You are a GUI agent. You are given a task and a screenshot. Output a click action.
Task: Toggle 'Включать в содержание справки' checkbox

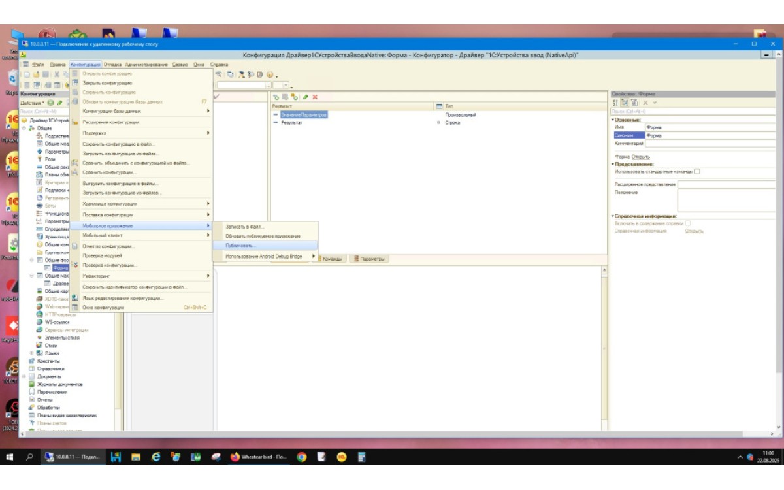[688, 223]
